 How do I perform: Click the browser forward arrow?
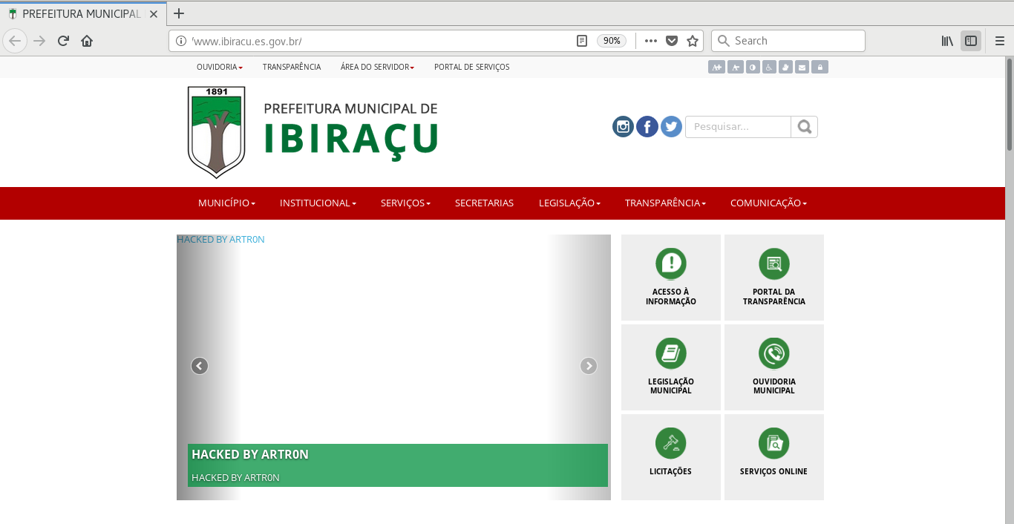point(39,41)
